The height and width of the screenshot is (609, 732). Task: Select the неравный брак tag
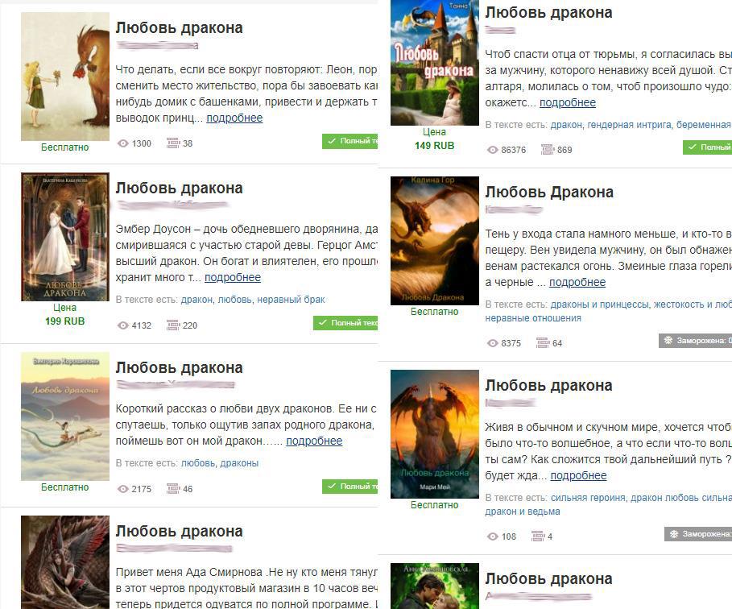coord(291,300)
